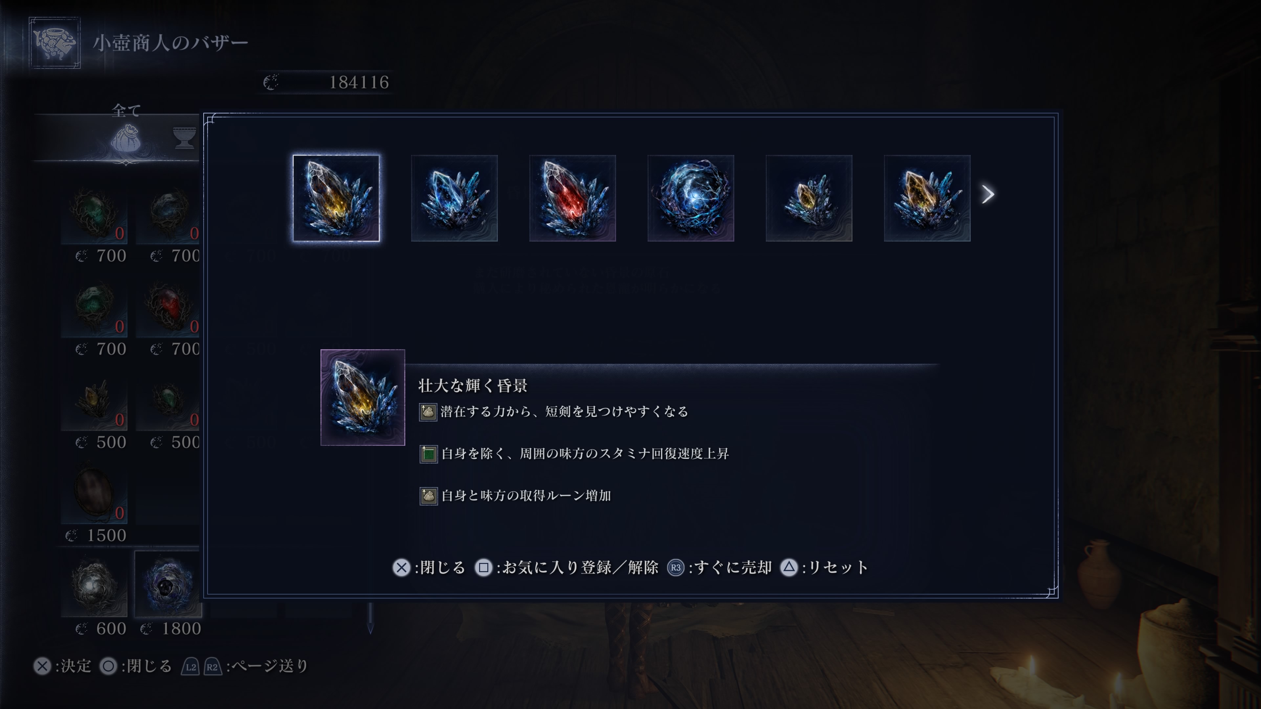Click the pot merchant bazaar emblem icon

tap(54, 43)
